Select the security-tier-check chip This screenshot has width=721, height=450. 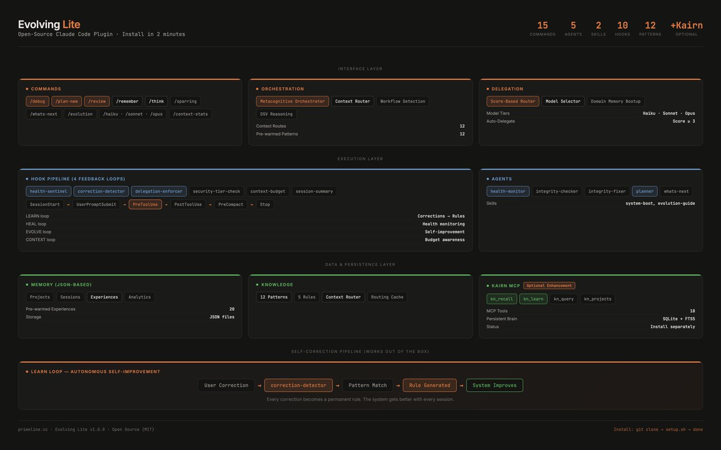(216, 191)
